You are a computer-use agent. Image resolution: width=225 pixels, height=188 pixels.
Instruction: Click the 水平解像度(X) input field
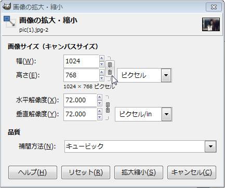[x=80, y=100]
